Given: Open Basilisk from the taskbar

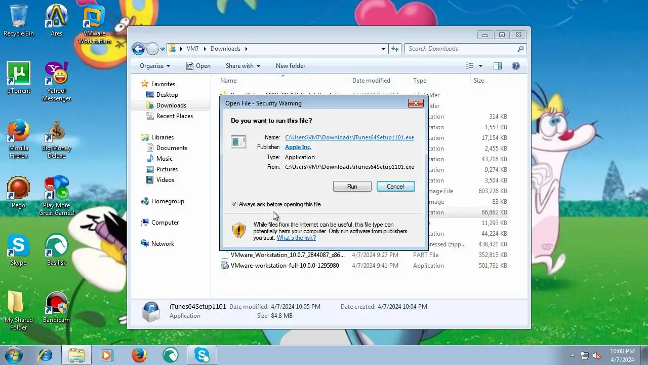Looking at the screenshot, I should click(x=171, y=355).
